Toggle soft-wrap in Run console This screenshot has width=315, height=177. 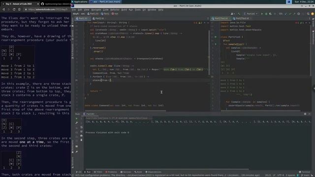coord(81,127)
